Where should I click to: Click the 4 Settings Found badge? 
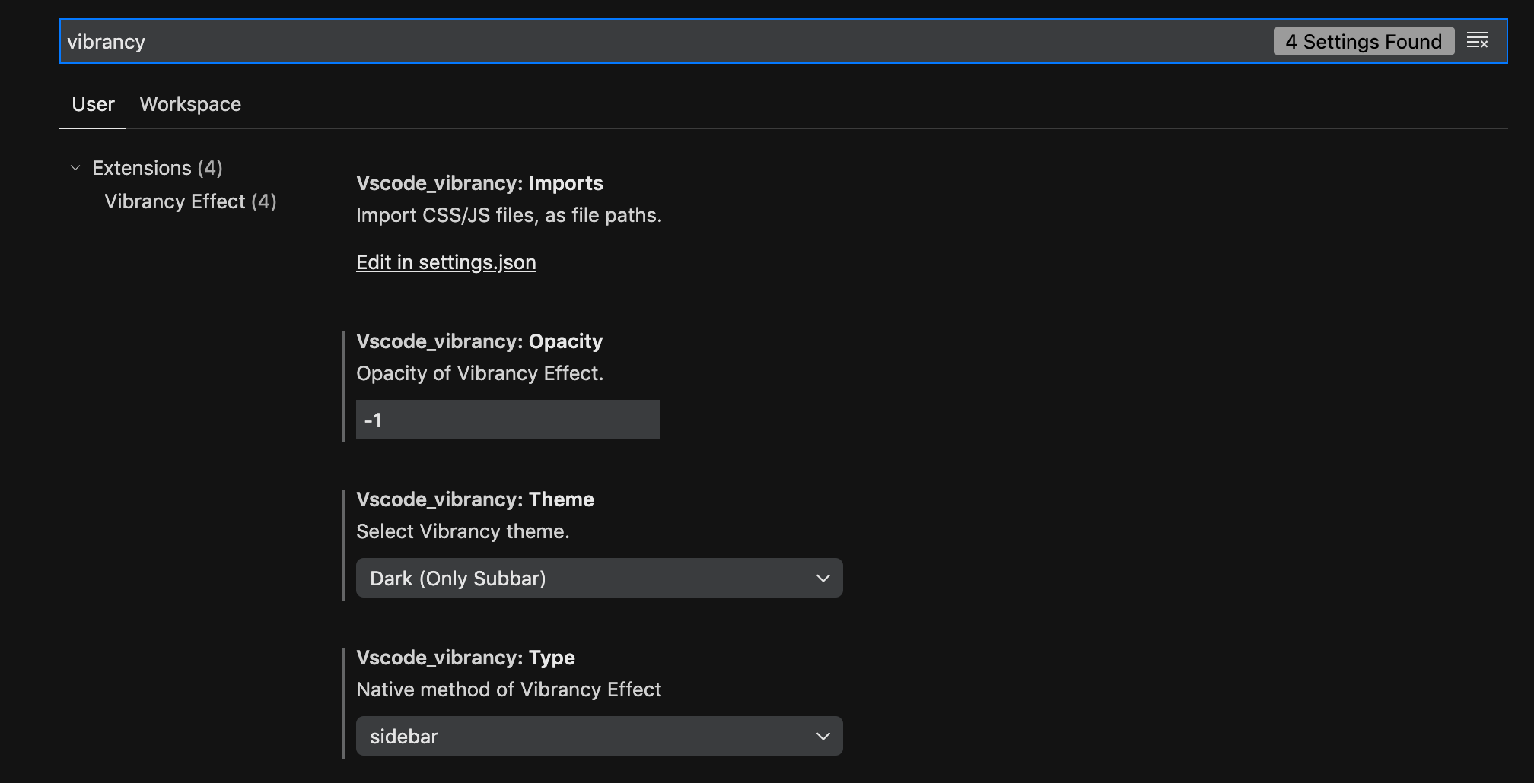pos(1364,41)
